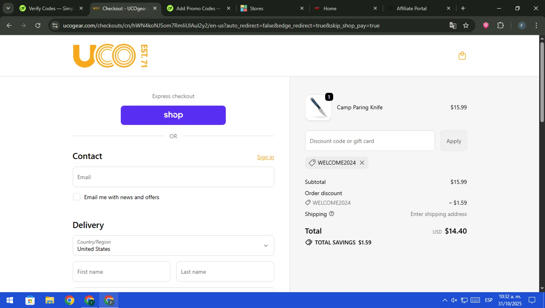The height and width of the screenshot is (308, 545).
Task: Open the purple U extension icon
Action: click(486, 25)
